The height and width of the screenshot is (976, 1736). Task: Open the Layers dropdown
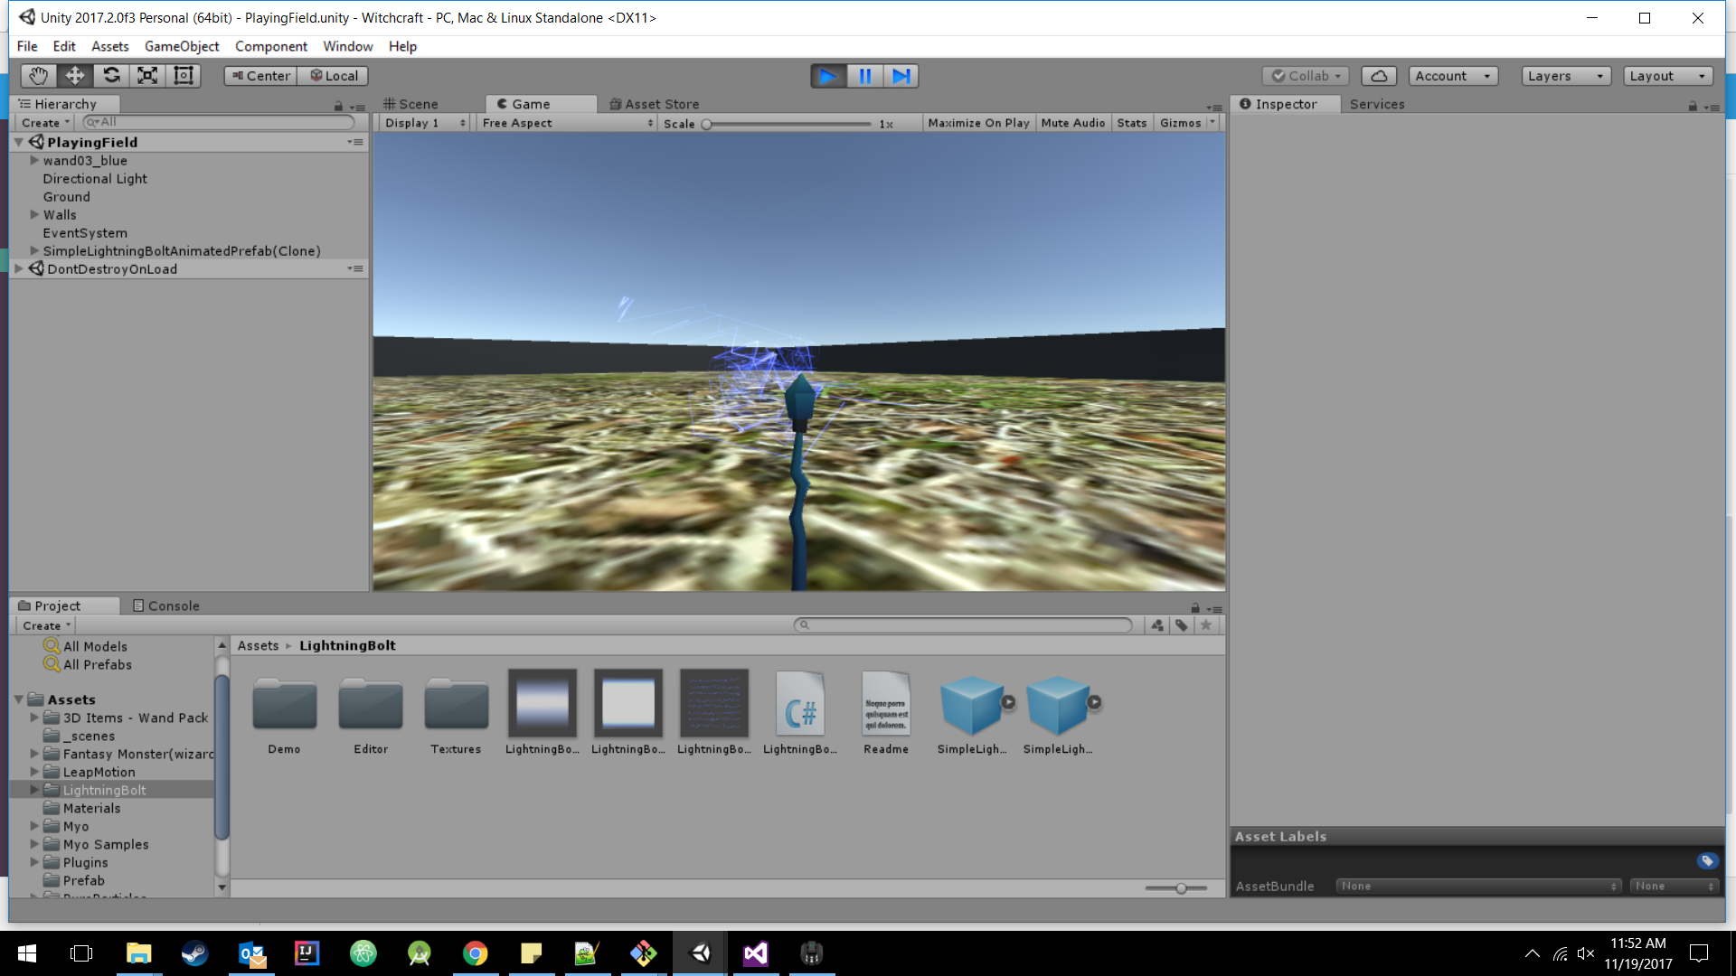pyautogui.click(x=1565, y=76)
